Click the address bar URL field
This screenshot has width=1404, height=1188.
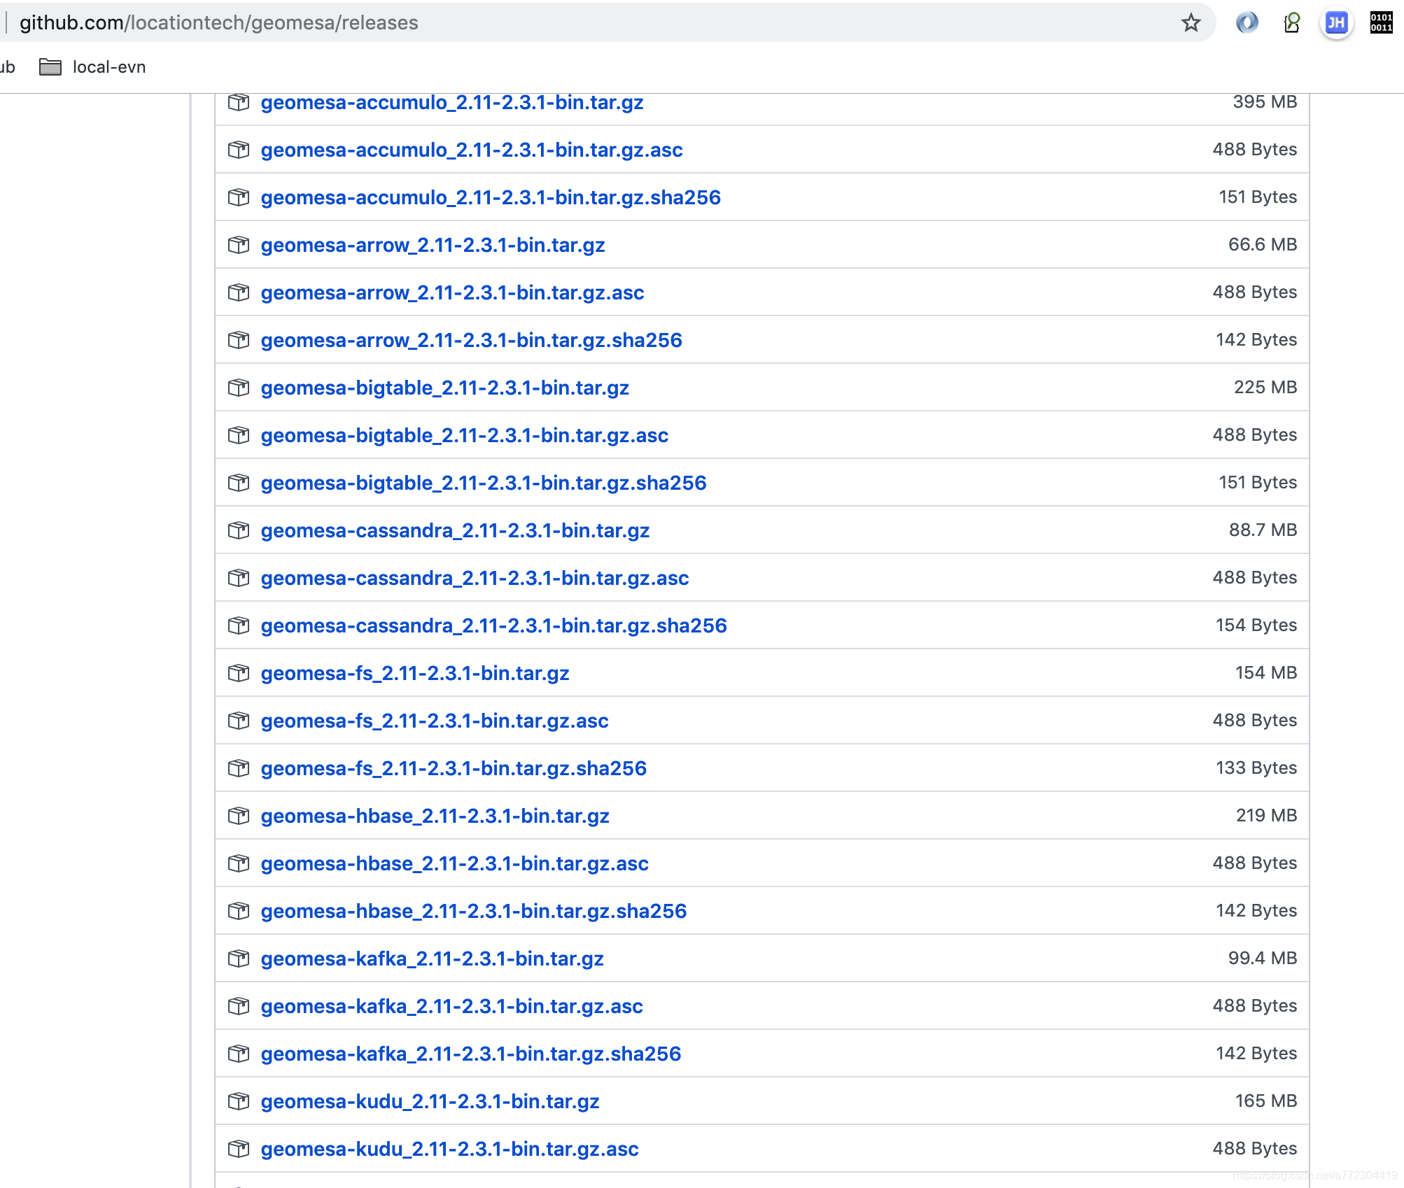(x=560, y=23)
